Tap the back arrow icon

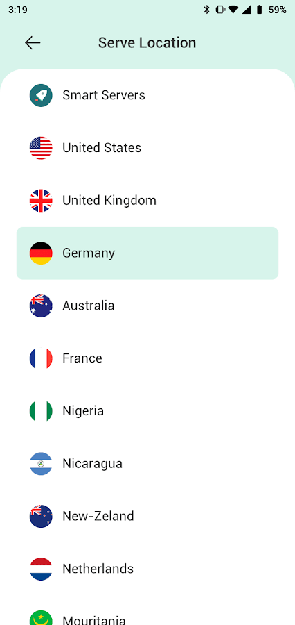(x=33, y=42)
